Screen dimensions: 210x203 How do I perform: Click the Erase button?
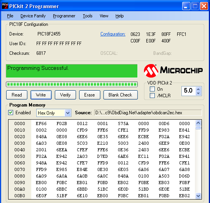[x=90, y=95]
